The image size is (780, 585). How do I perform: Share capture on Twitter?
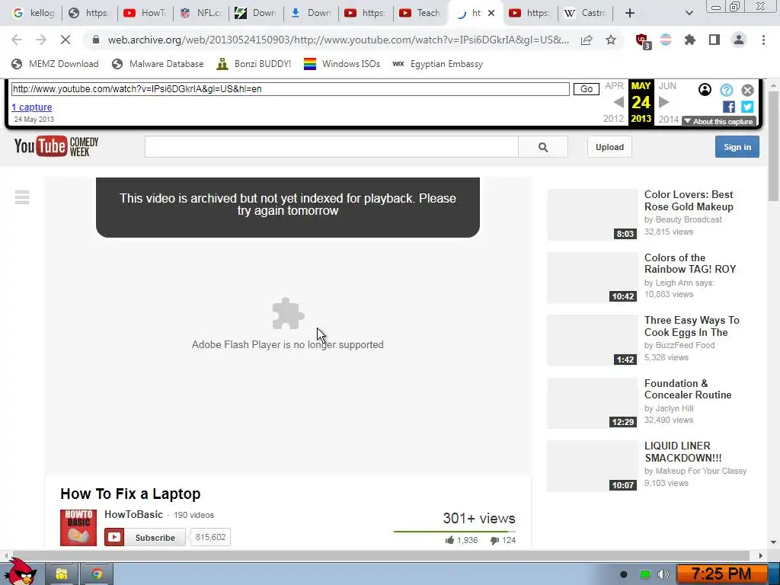(747, 107)
